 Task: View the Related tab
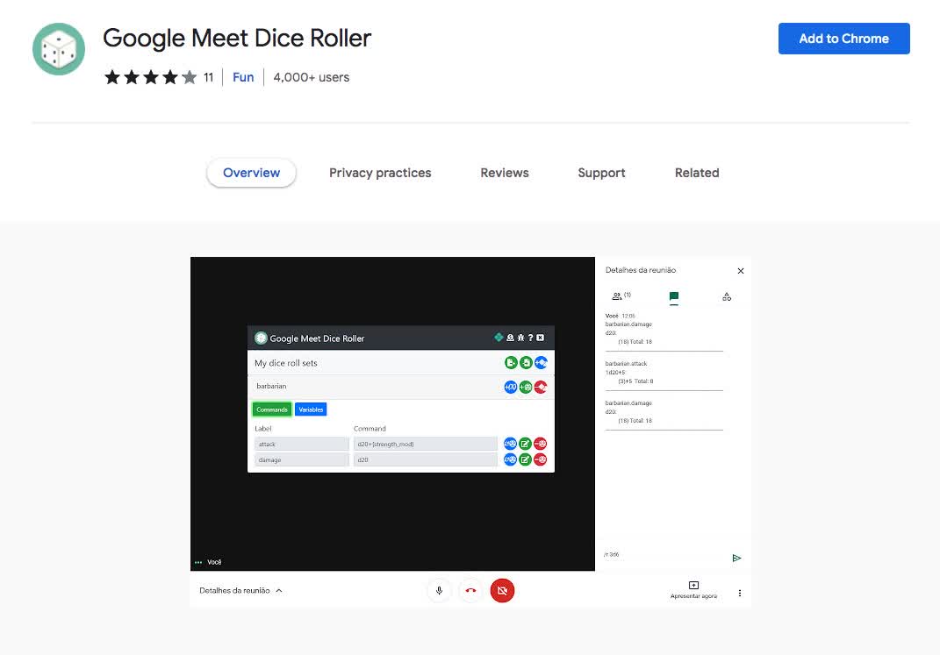[697, 173]
